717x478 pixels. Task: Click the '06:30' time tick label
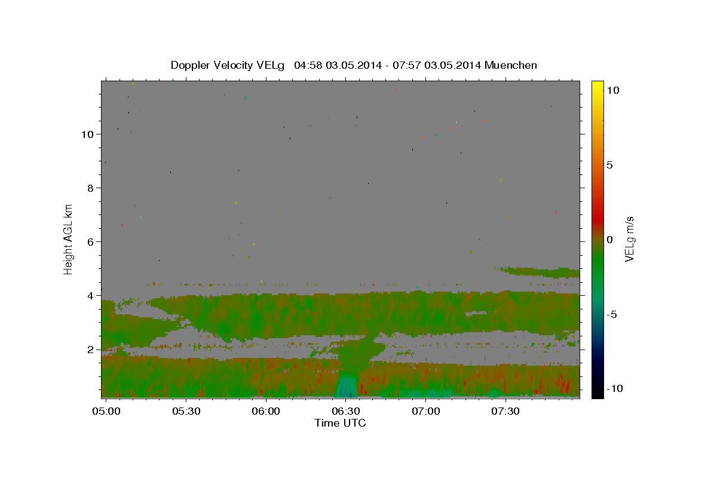coord(346,411)
